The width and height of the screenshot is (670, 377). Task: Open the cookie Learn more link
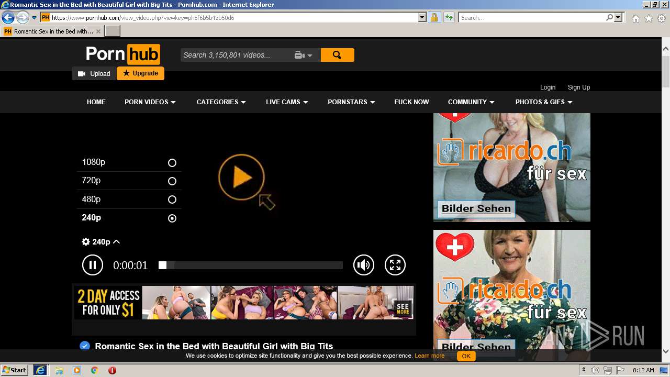point(429,356)
